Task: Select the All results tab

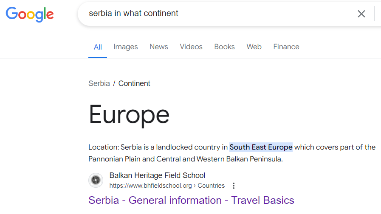Action: coord(98,47)
